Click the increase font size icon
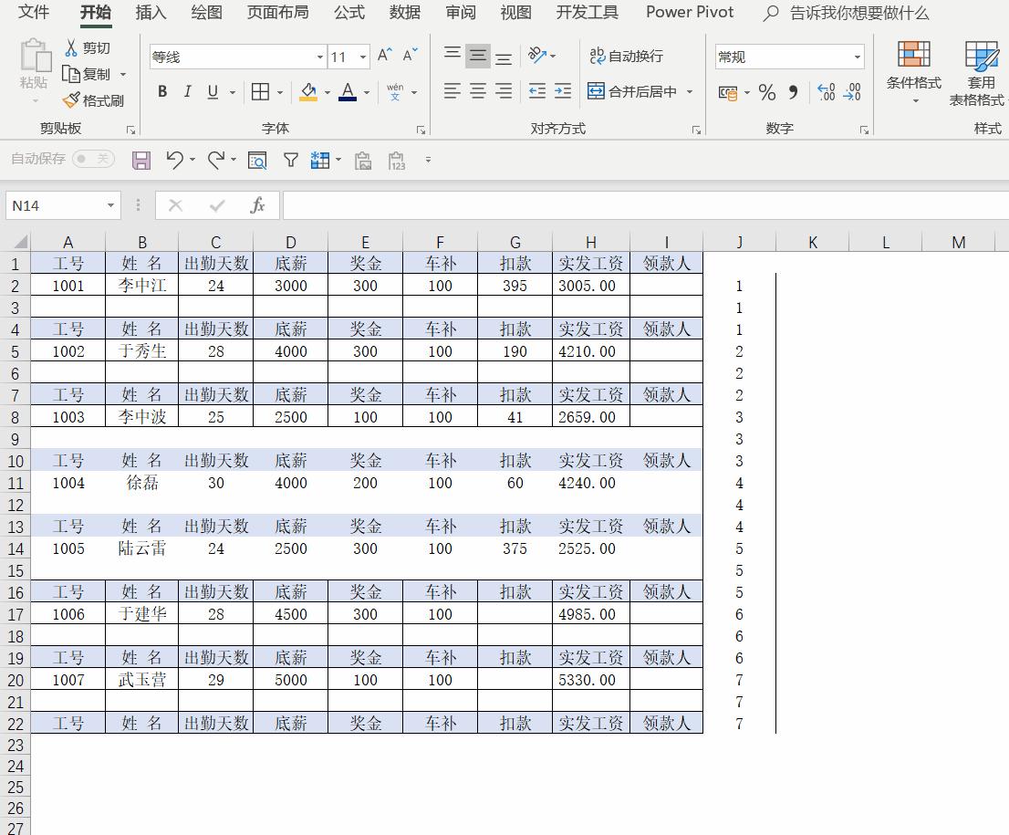The height and width of the screenshot is (835, 1009). coord(385,56)
